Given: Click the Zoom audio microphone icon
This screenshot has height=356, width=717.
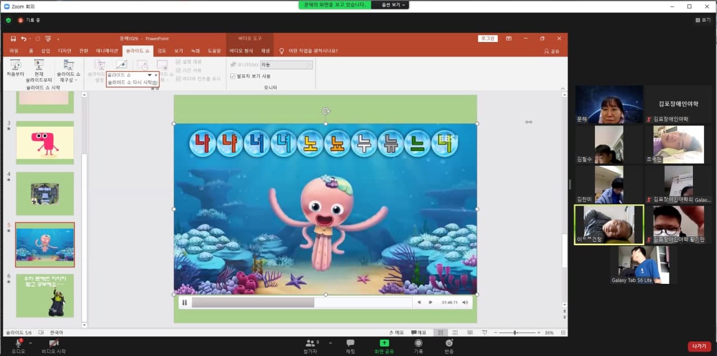Looking at the screenshot, I should [18, 343].
